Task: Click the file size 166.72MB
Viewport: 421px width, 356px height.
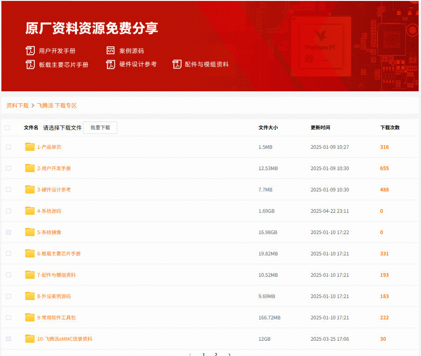Action: [x=269, y=318]
